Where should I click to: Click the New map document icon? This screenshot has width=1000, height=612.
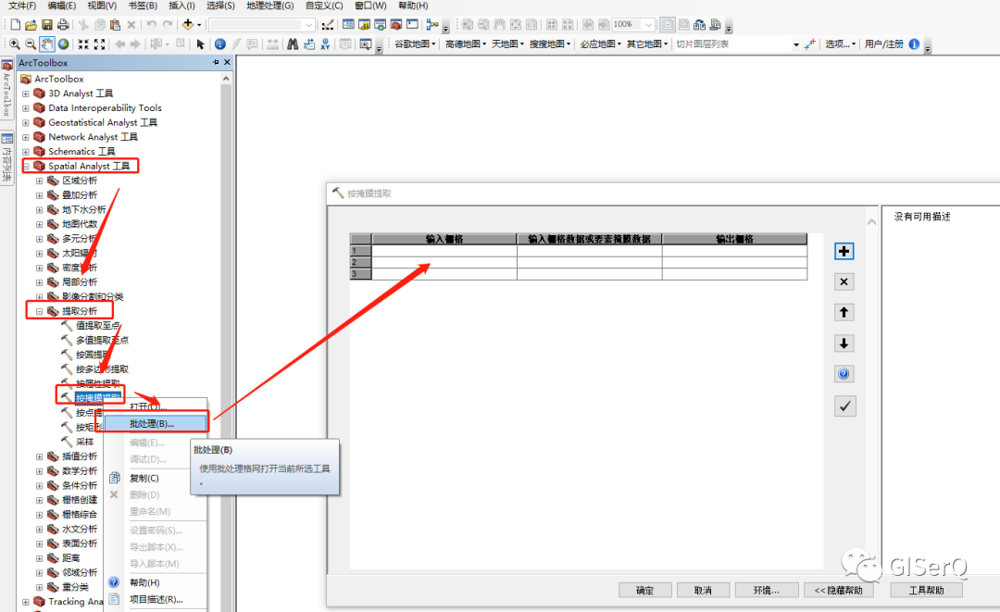[16, 25]
